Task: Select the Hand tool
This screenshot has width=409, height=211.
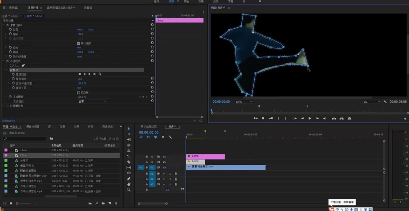Action: coord(129,184)
